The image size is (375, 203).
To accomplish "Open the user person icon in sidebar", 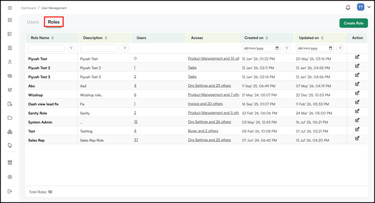I will click(10, 62).
